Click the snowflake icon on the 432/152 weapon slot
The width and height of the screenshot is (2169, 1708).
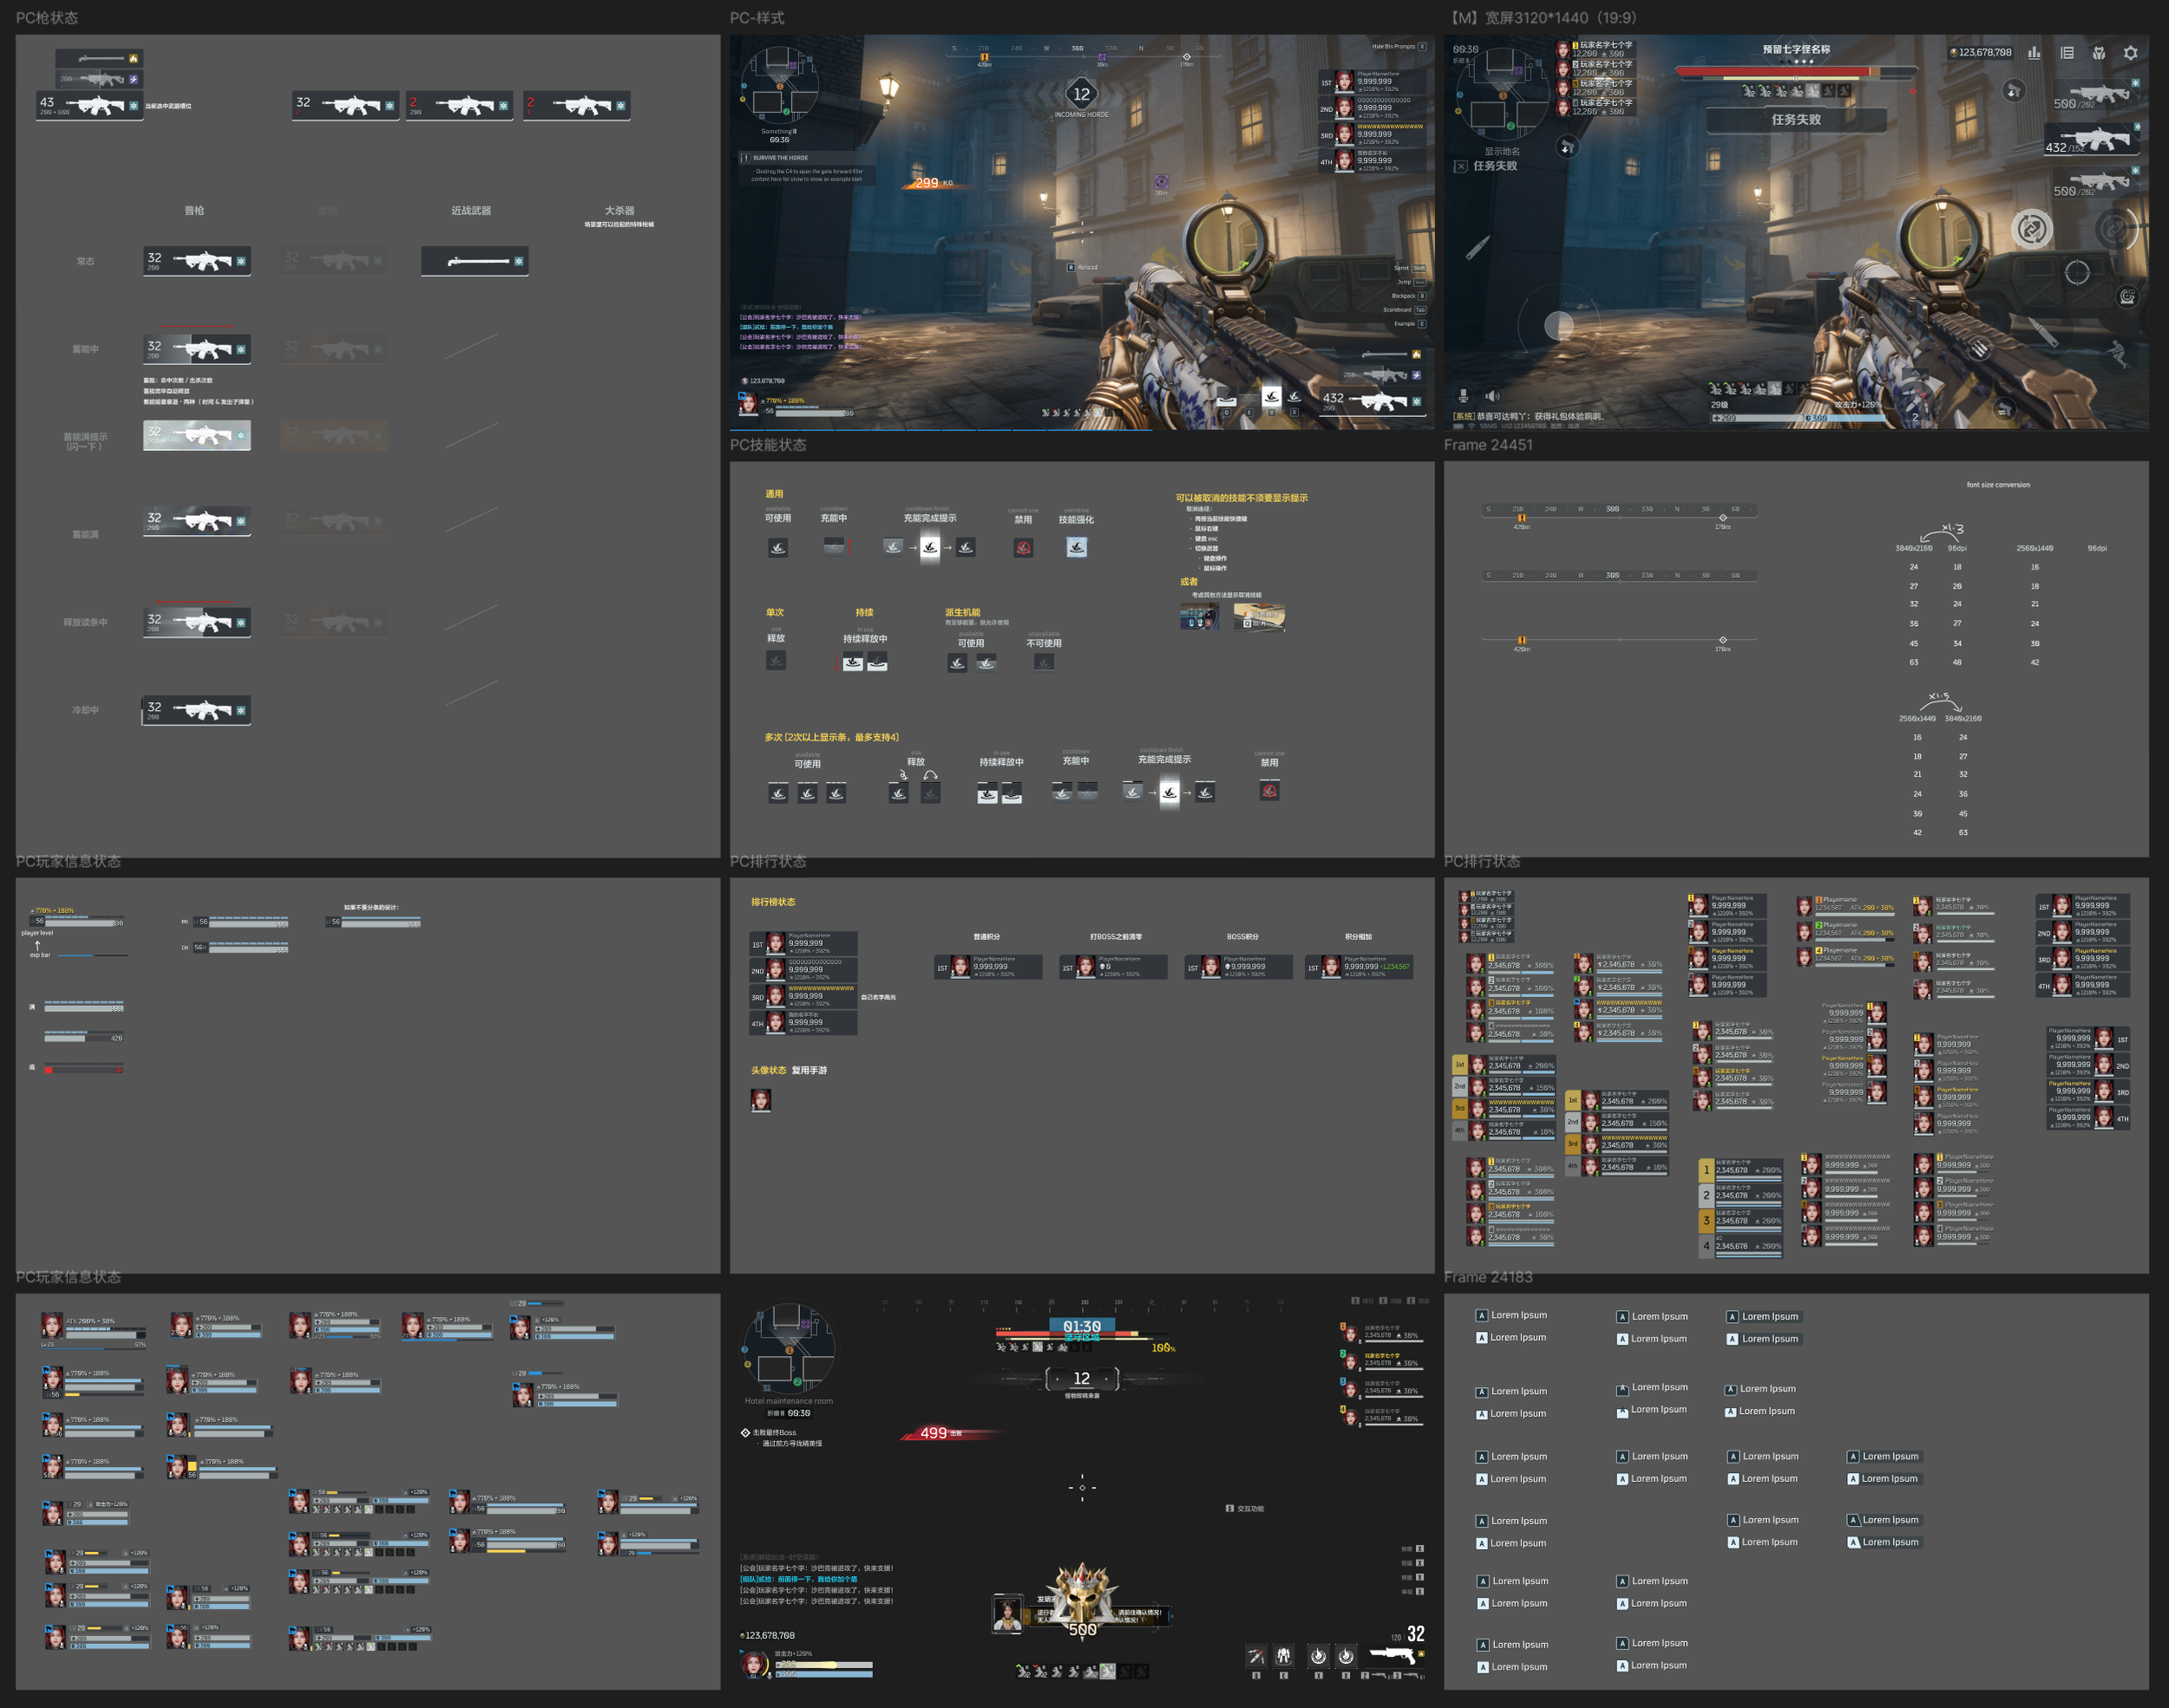pyautogui.click(x=2137, y=127)
